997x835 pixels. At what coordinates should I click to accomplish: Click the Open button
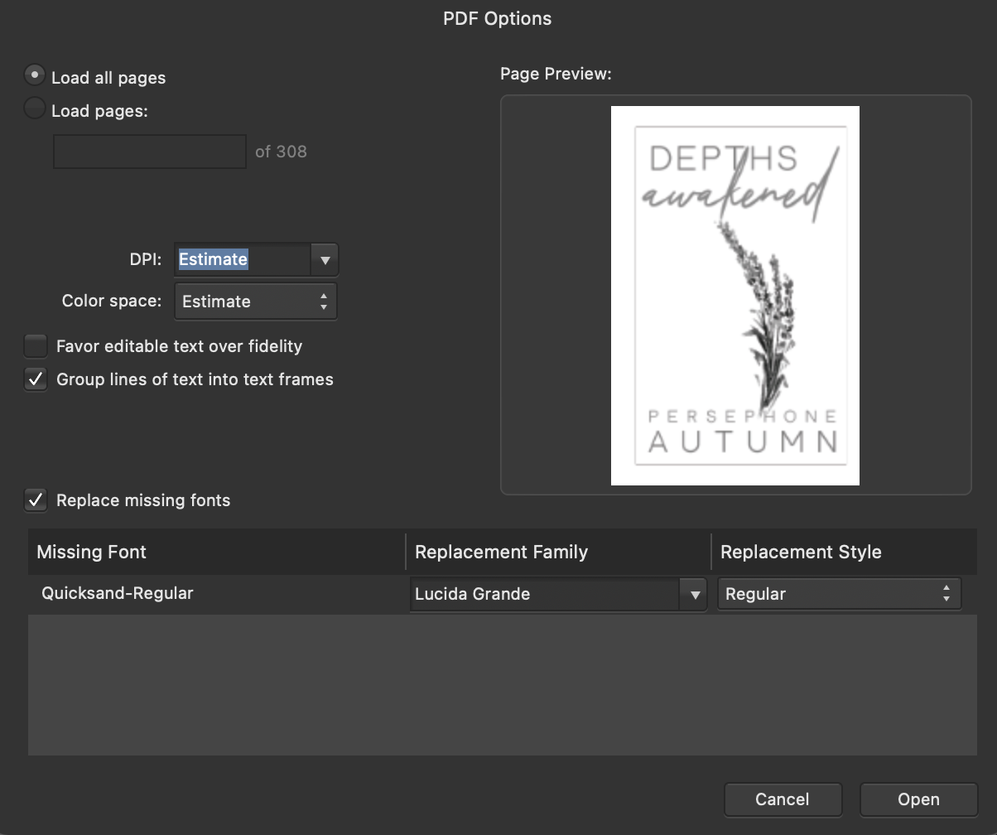pyautogui.click(x=918, y=799)
